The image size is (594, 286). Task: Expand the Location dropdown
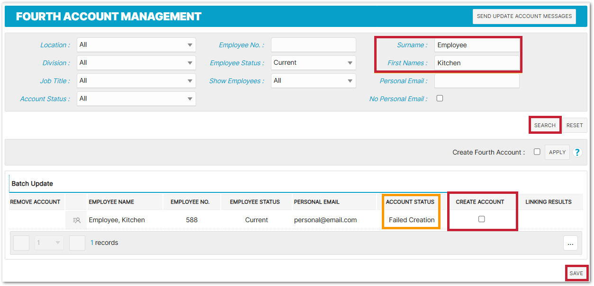(136, 45)
